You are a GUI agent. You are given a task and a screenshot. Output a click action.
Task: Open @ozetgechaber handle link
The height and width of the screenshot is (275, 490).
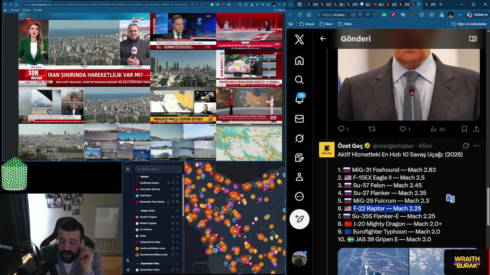pyautogui.click(x=393, y=146)
